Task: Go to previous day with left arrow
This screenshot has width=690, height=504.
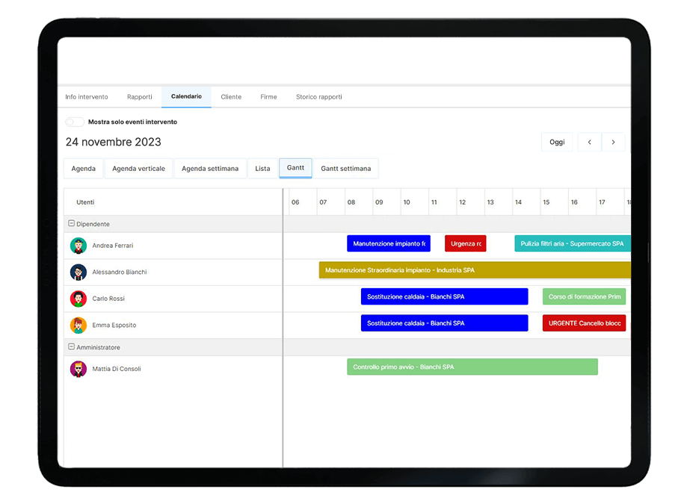Action: coord(589,143)
